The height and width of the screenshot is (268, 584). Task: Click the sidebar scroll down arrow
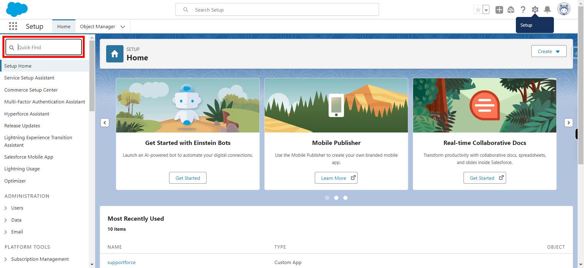pos(92,265)
